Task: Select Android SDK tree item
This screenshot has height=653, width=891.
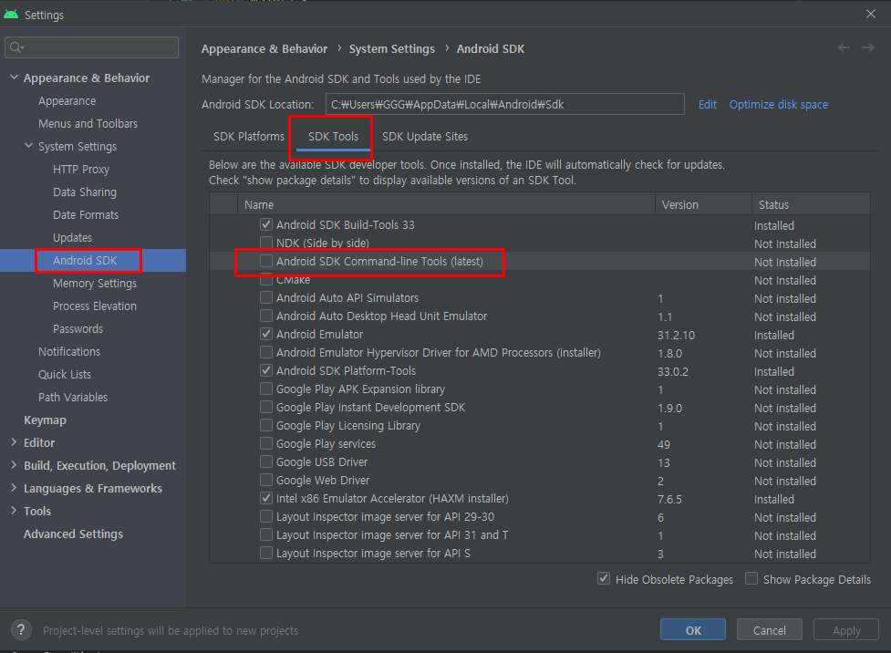Action: tap(85, 260)
